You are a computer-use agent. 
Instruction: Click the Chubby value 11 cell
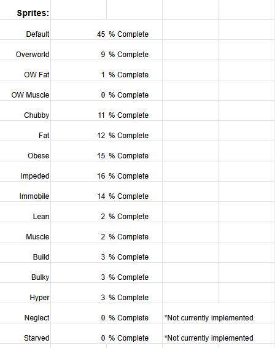pyautogui.click(x=79, y=110)
